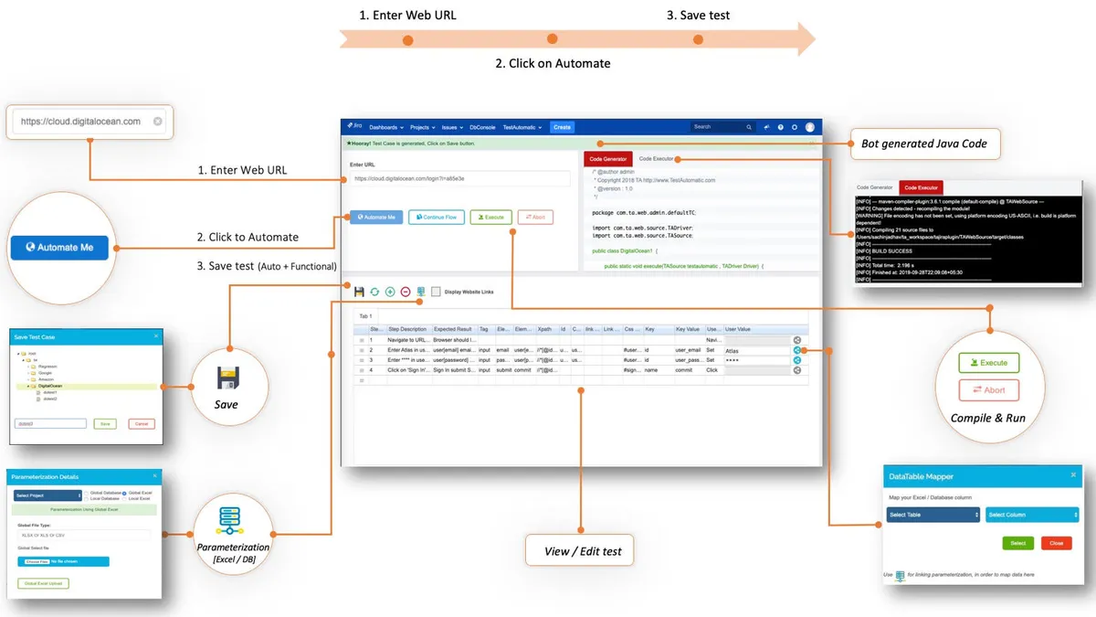Viewport: 1096px width, 617px height.
Task: Click Execute in the Compile & Run circle
Action: pyautogui.click(x=988, y=362)
